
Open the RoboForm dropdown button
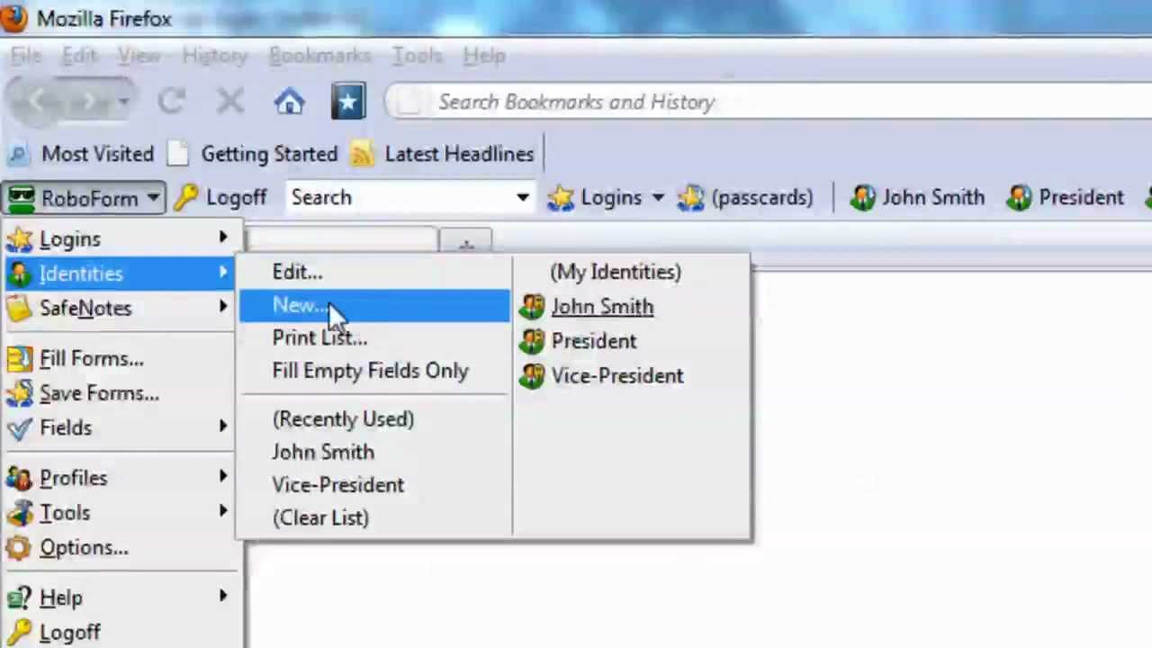click(x=83, y=197)
